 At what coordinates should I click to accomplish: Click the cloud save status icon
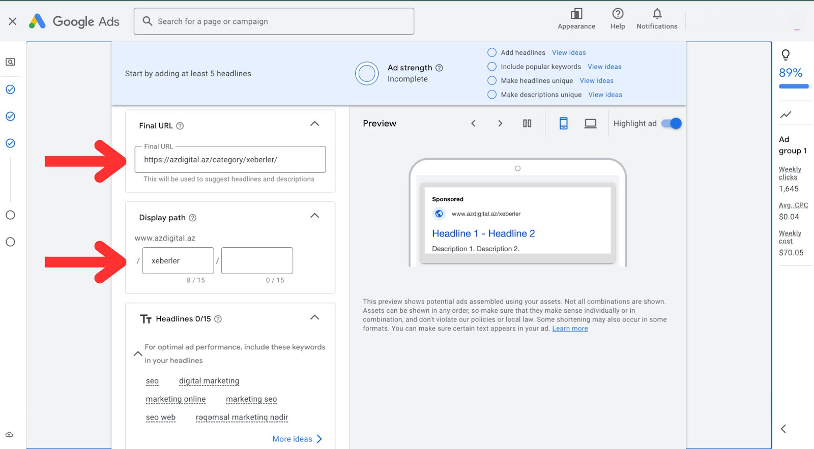(x=10, y=435)
